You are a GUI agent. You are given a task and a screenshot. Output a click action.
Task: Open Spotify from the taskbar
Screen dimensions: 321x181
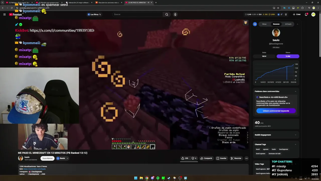tap(158, 178)
